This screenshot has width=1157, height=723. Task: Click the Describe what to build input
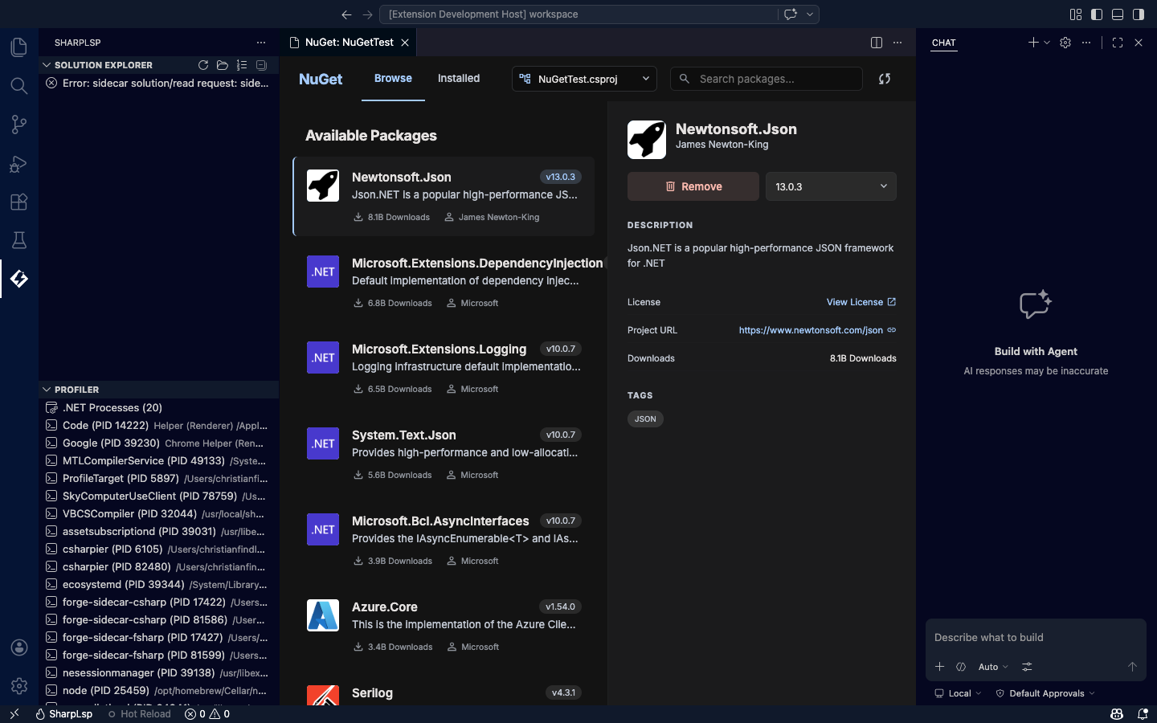pos(1036,638)
